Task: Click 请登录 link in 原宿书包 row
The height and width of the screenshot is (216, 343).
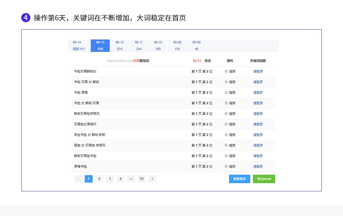Action: tap(258, 167)
